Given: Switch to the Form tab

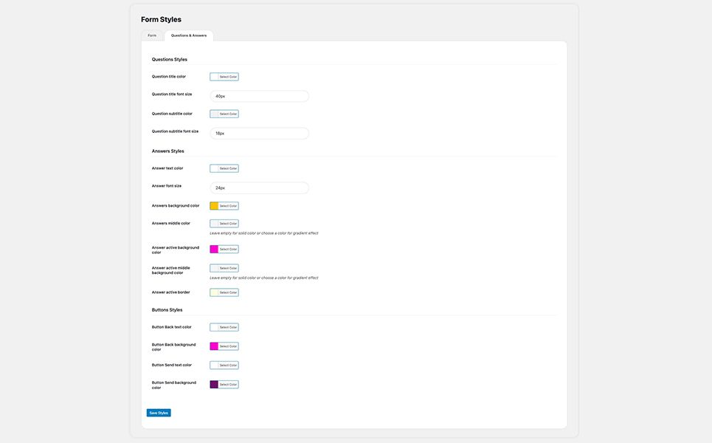Looking at the screenshot, I should click(x=152, y=35).
